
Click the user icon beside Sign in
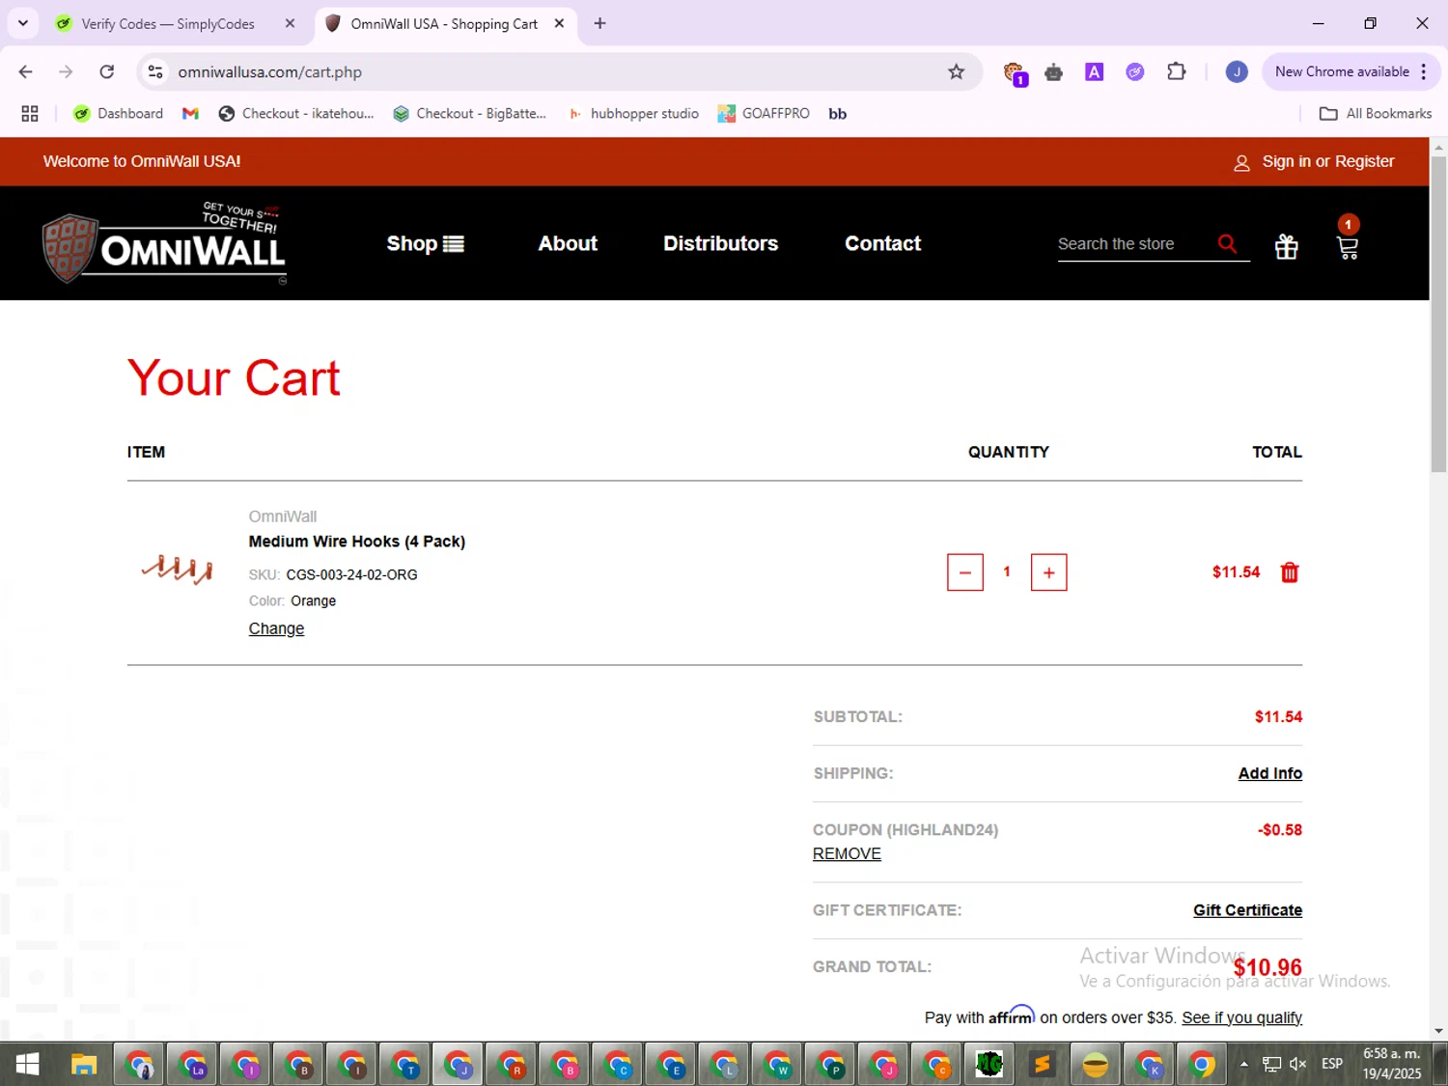[x=1241, y=163]
